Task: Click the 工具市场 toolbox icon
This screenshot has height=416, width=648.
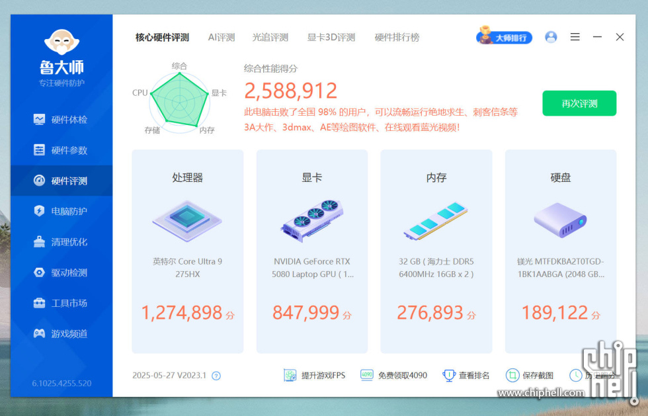Action: [x=39, y=303]
